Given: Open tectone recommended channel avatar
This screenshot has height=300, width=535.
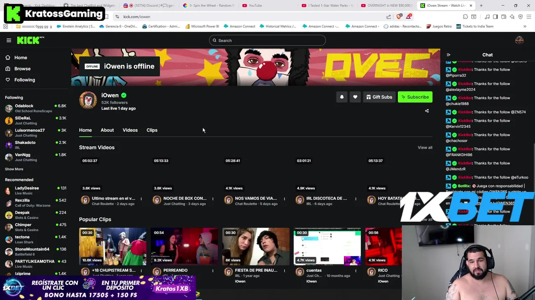Looking at the screenshot, I should [9, 240].
